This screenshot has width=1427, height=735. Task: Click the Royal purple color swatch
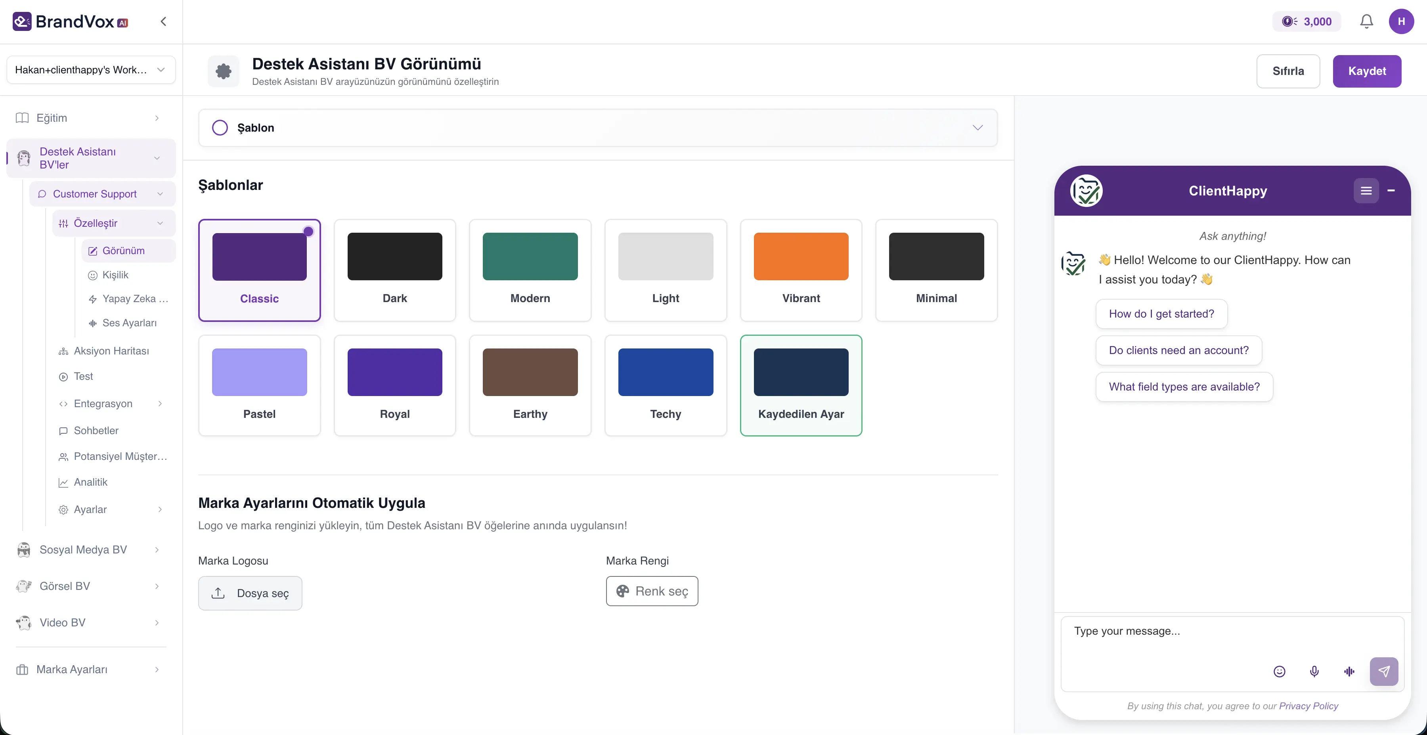pyautogui.click(x=395, y=372)
